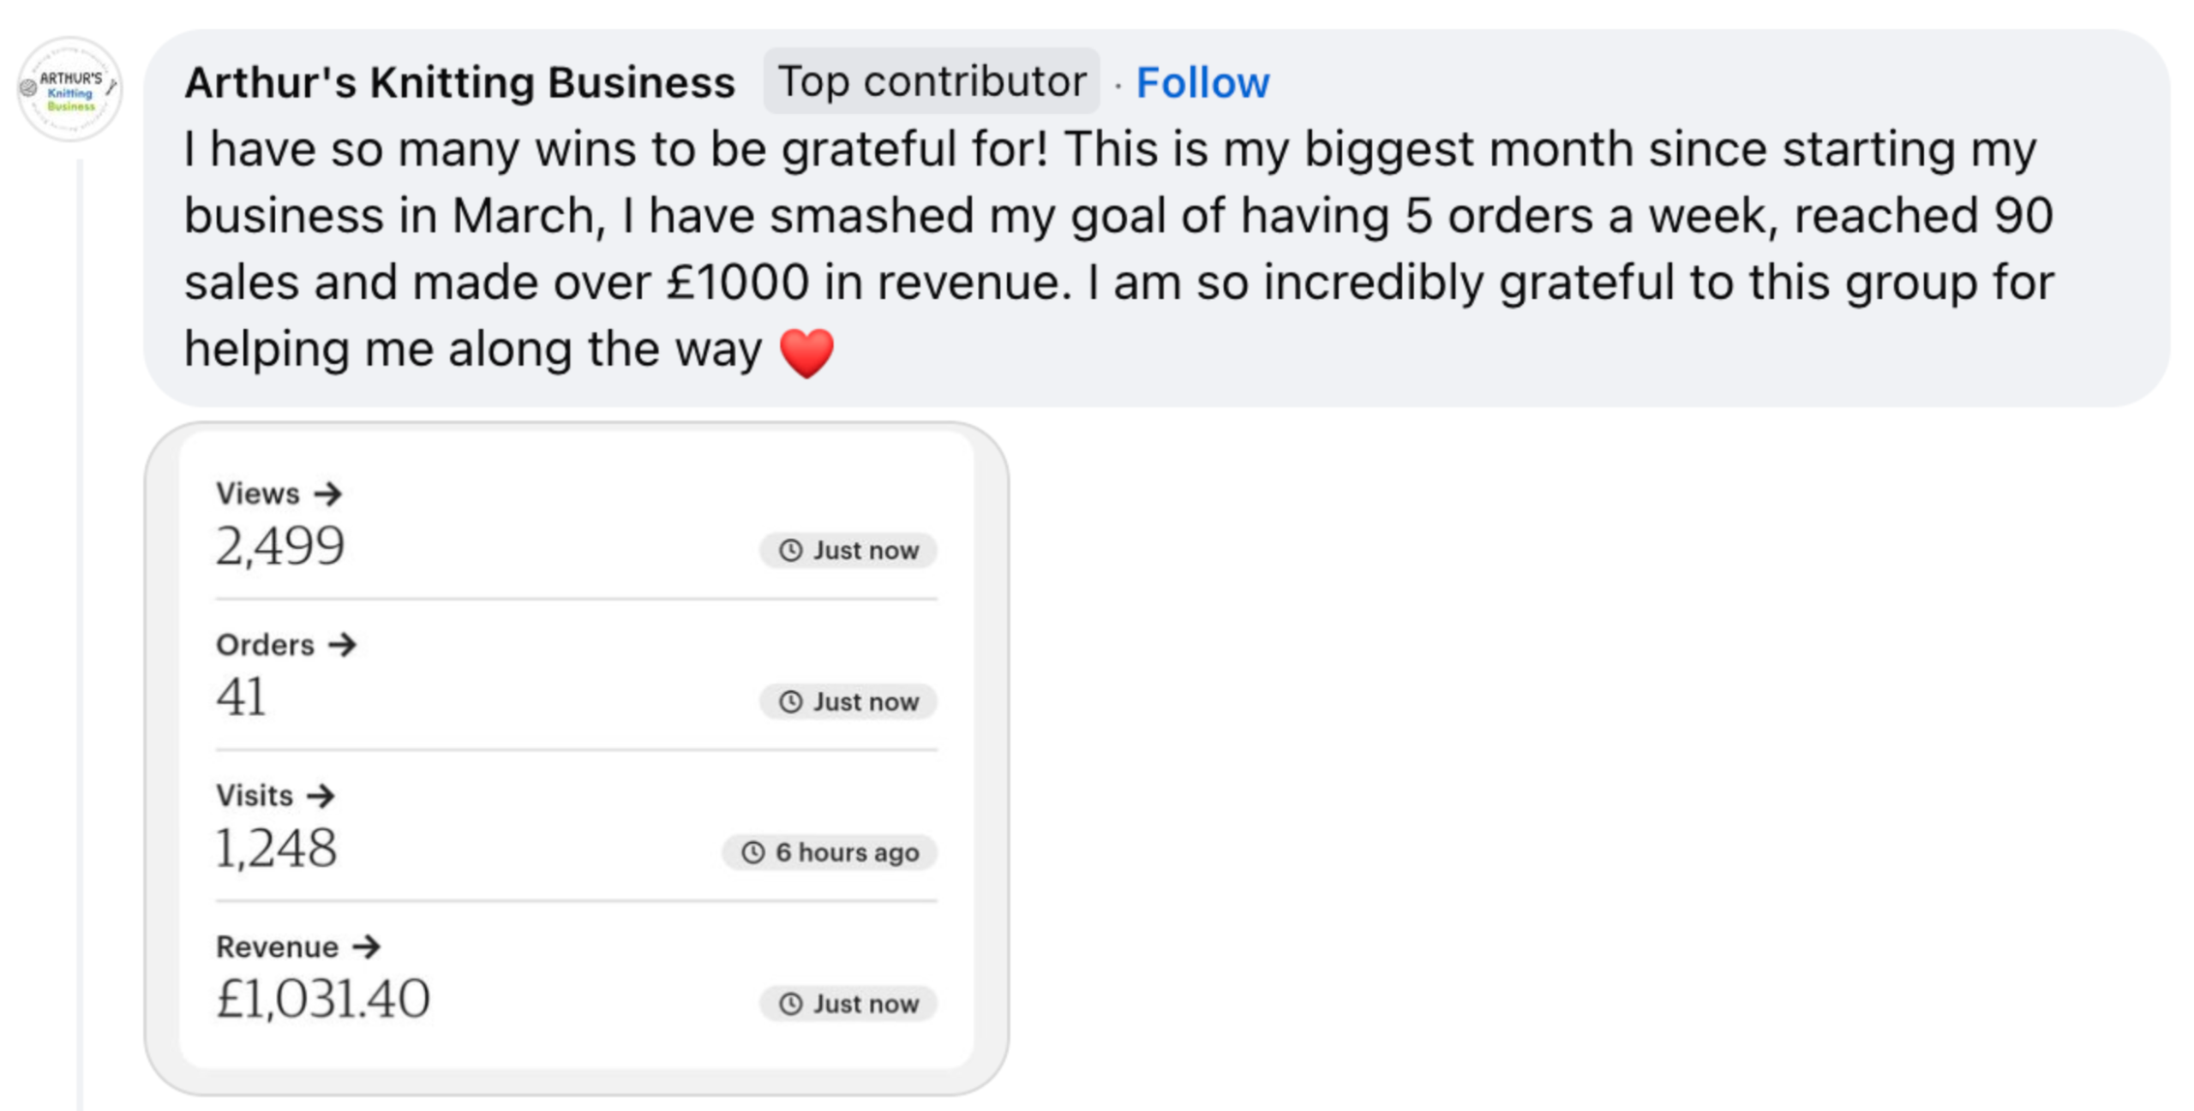The height and width of the screenshot is (1111, 2194).
Task: Click the 1,248 visits number
Action: coord(276,848)
